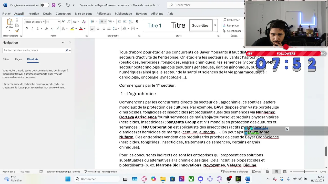
Task: Open paragraph shading fill color
Action: pyautogui.click(x=125, y=28)
